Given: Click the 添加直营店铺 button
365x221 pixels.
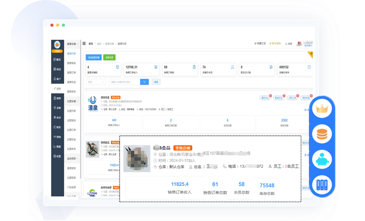Looking at the screenshot, I should pos(93,57).
